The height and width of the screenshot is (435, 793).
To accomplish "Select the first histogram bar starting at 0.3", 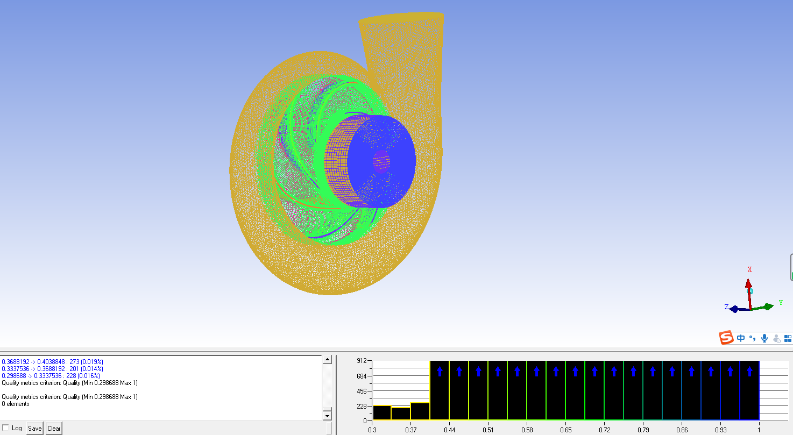I will [381, 412].
